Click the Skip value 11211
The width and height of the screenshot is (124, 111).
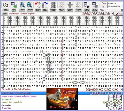110,10
